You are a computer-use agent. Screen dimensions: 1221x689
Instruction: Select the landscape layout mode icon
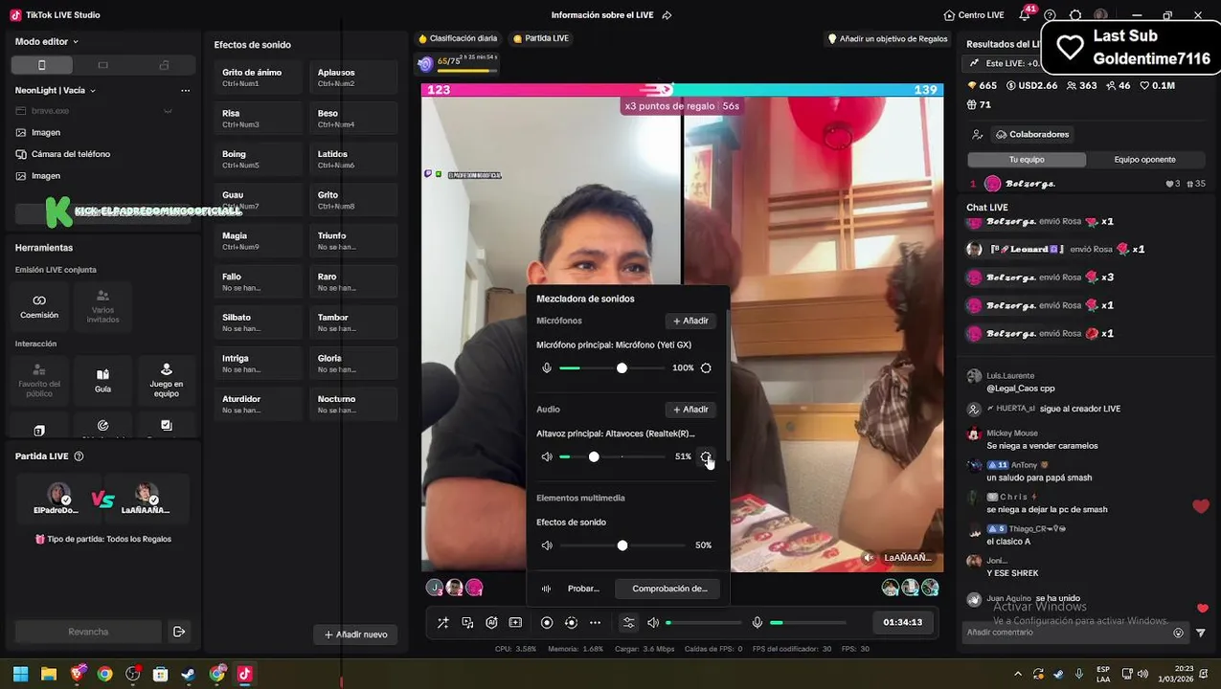[x=102, y=65]
